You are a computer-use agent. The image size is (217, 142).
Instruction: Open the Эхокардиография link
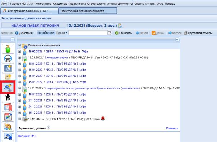tap(56, 58)
